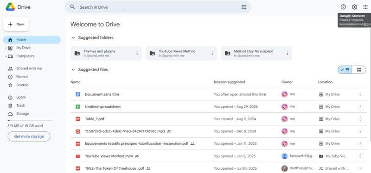The width and height of the screenshot is (371, 173).
Task: Open advanced search filter options
Action: pos(244,7)
